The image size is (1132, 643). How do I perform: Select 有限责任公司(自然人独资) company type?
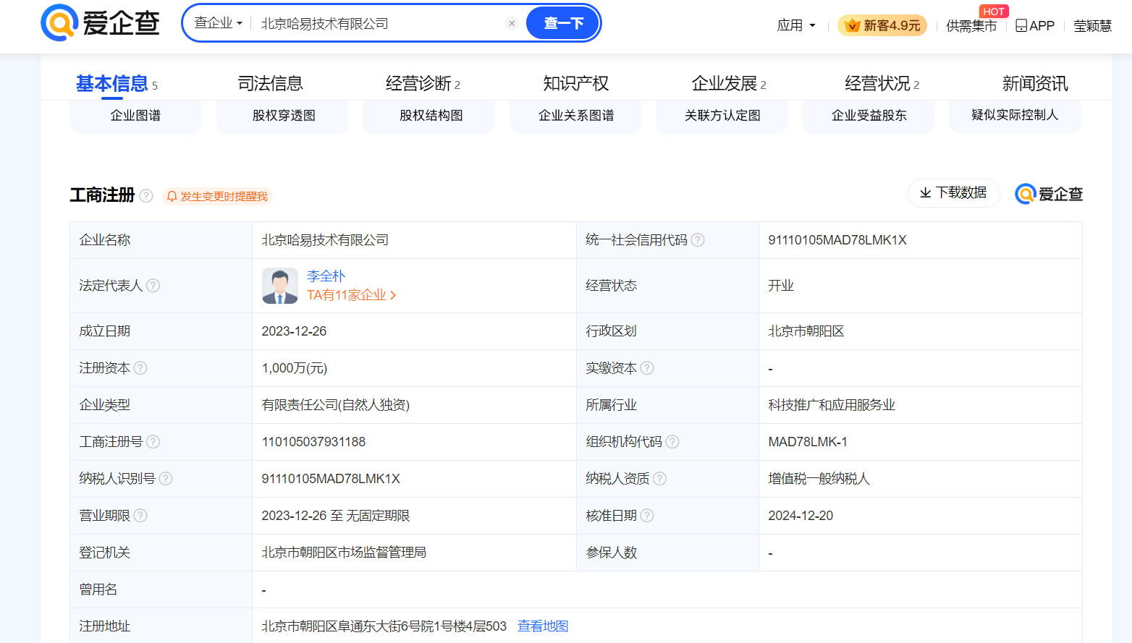coord(336,405)
